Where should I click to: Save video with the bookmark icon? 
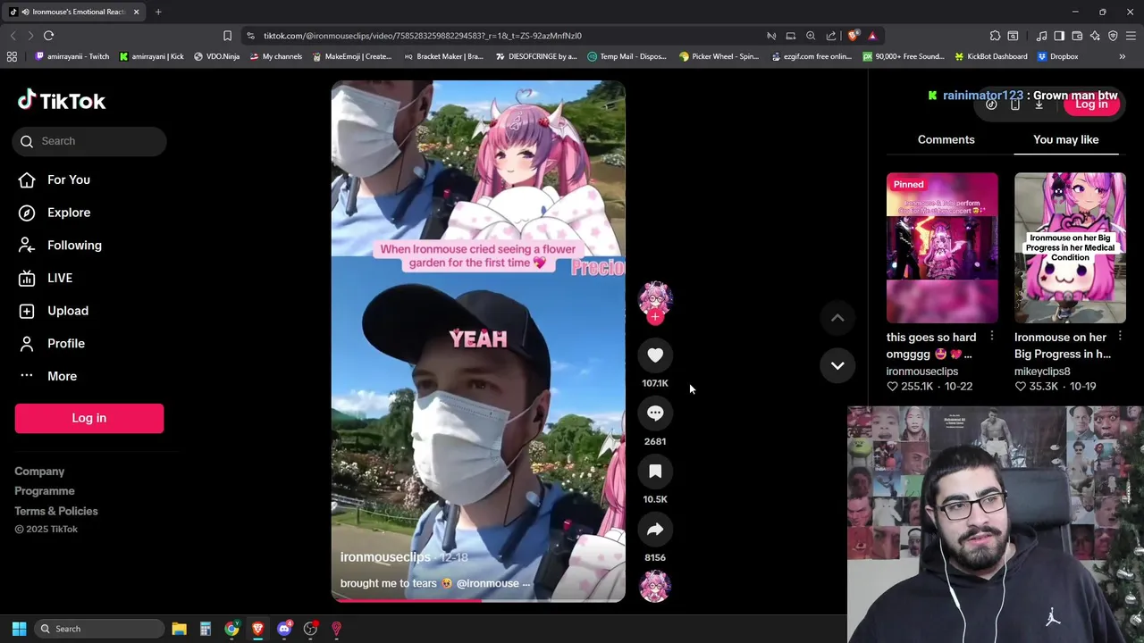point(655,472)
